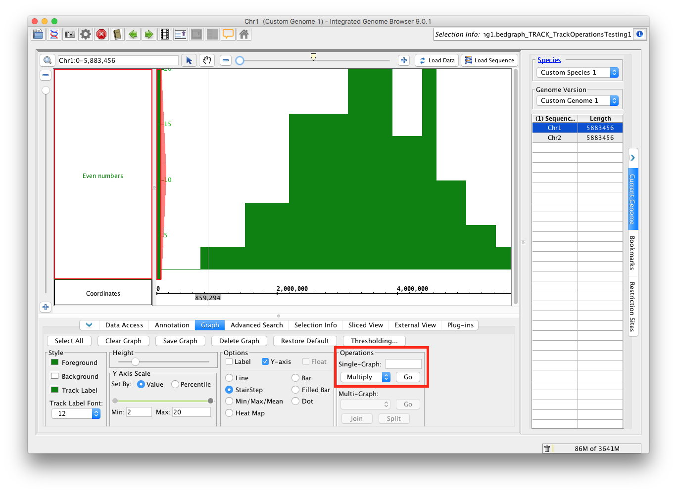Viewport: 677px width, 493px height.
Task: Open the Selection Info tab
Action: click(x=316, y=325)
